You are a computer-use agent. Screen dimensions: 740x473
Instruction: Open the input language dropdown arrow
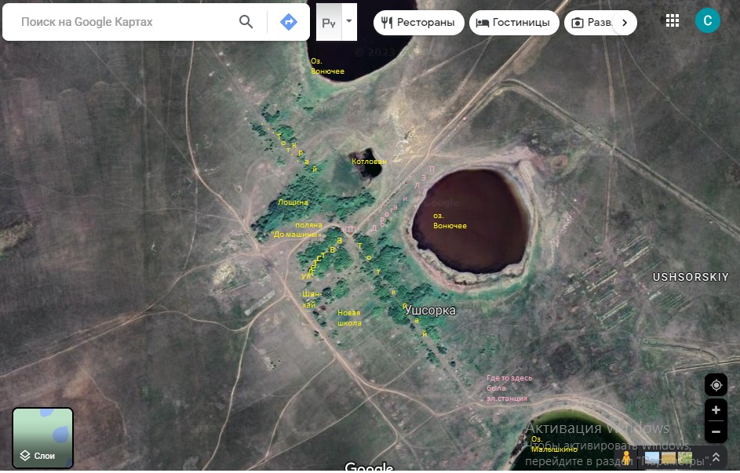click(x=349, y=21)
